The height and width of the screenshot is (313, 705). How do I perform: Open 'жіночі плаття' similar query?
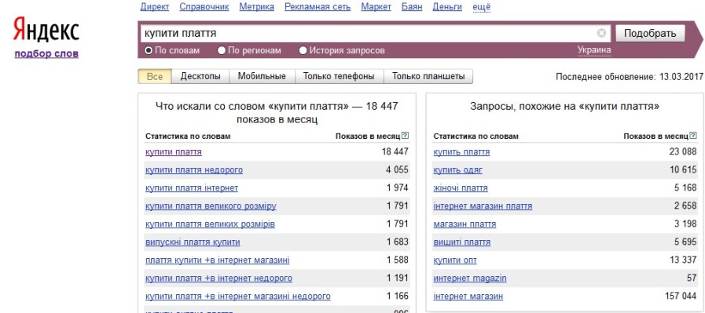point(461,187)
